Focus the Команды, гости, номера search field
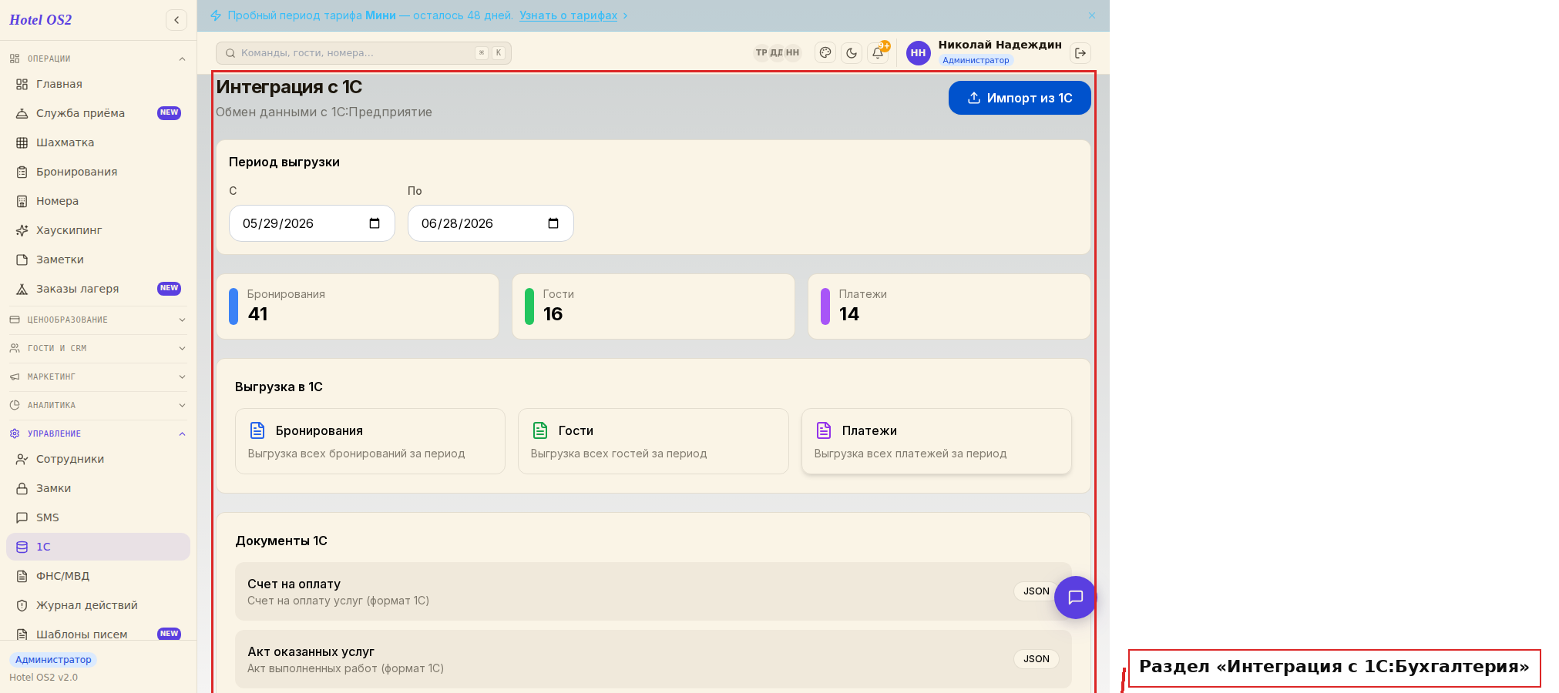 coord(364,53)
